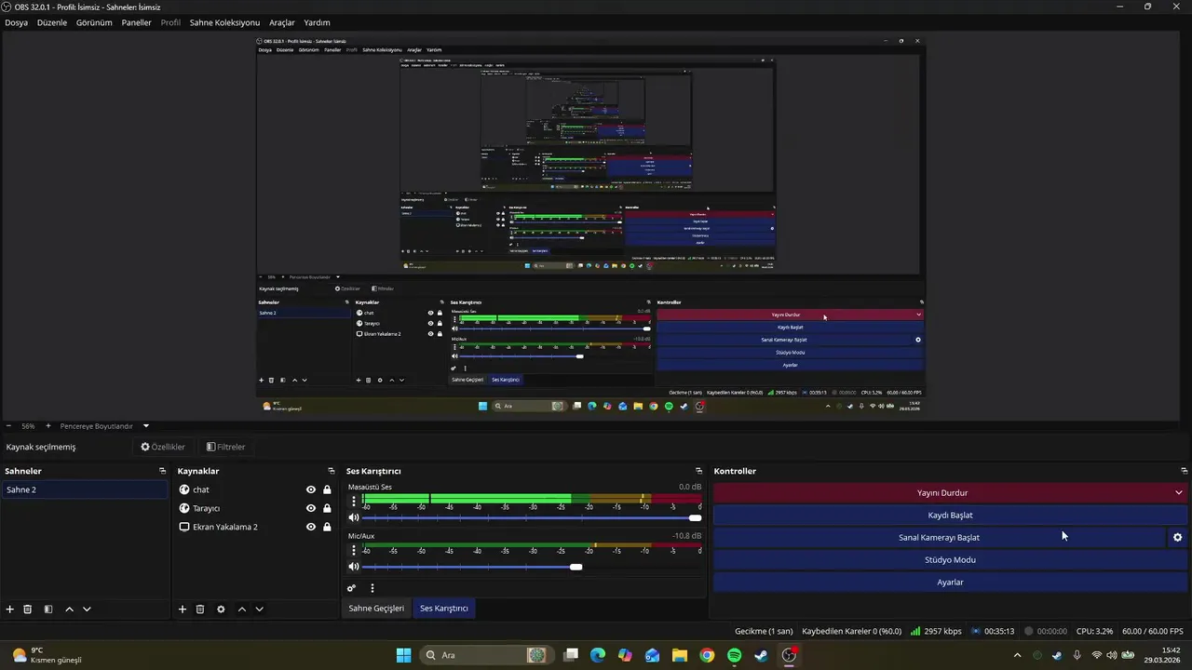This screenshot has width=1192, height=670.
Task: Toggle visibility of chat source
Action: pyautogui.click(x=311, y=489)
